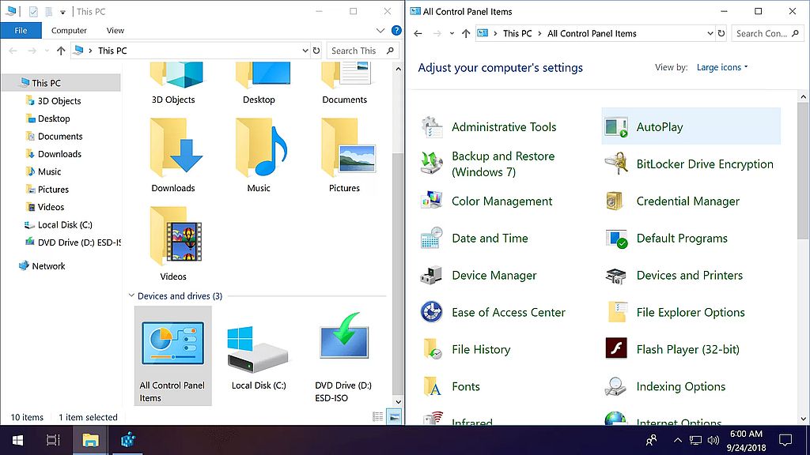The height and width of the screenshot is (455, 810).
Task: Refresh the This PC window
Action: click(x=316, y=51)
